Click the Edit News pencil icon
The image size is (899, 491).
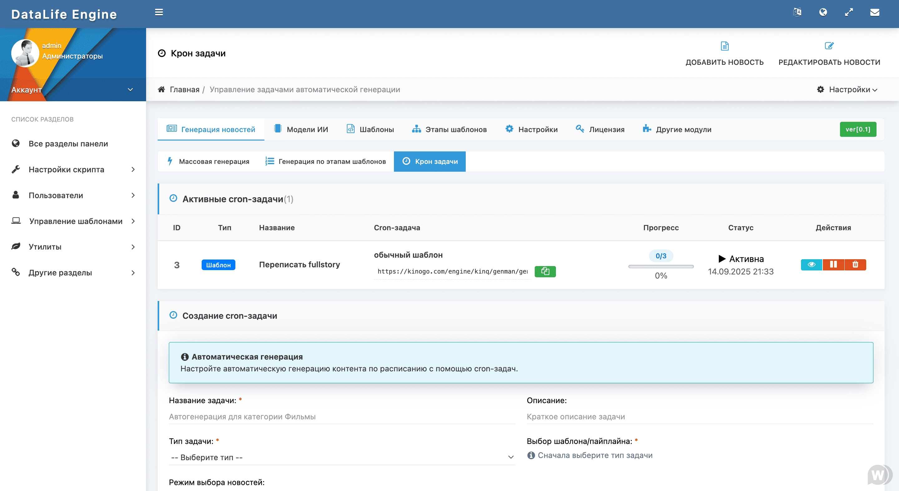click(x=829, y=46)
